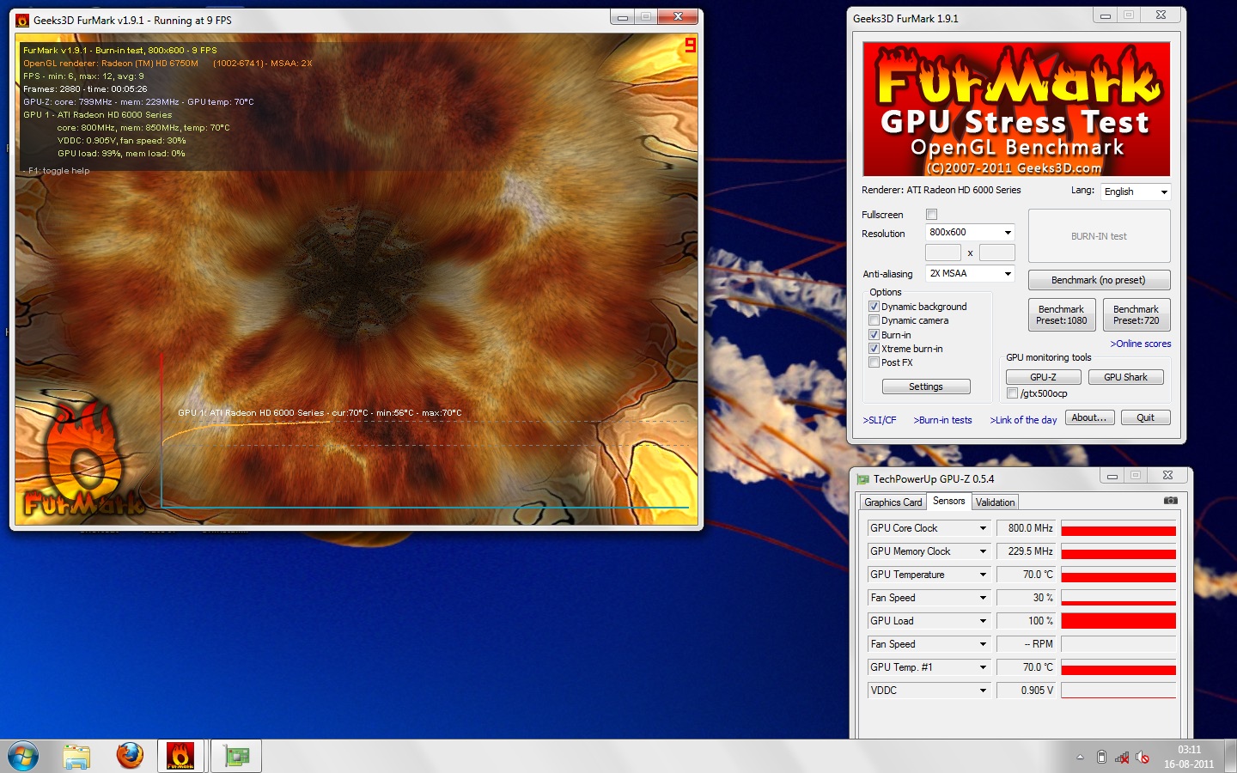Launch Firefox from the taskbar
This screenshot has height=773, width=1237.
tap(130, 756)
